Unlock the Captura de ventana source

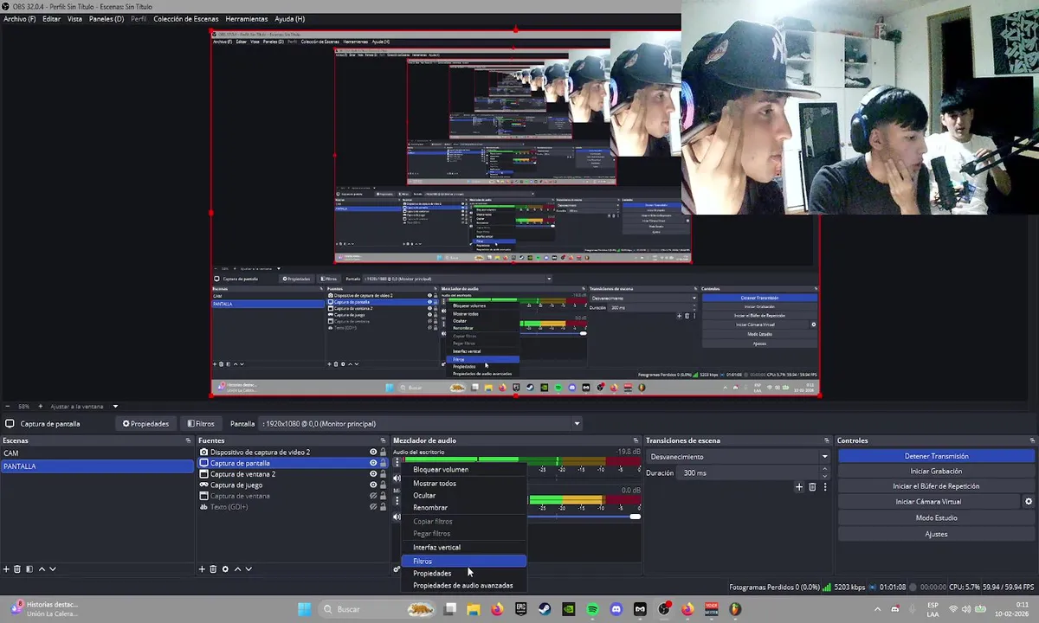tap(384, 496)
